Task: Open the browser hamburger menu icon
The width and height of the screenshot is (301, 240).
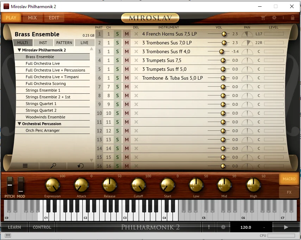Action: (25, 166)
